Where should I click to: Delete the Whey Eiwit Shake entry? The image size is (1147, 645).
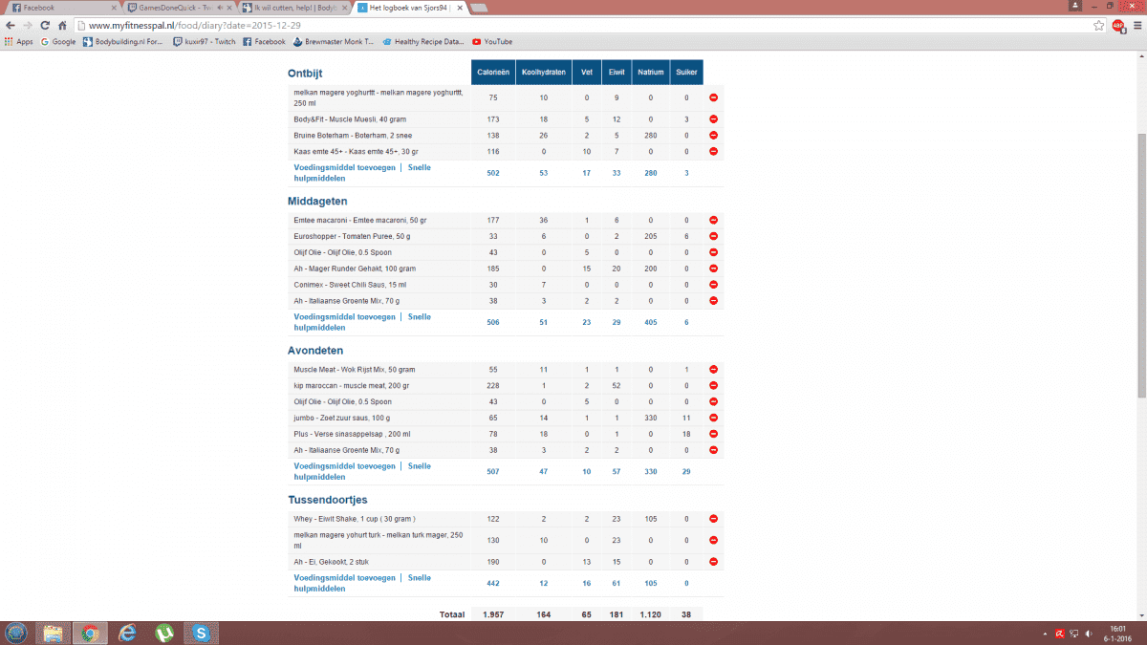(x=713, y=519)
